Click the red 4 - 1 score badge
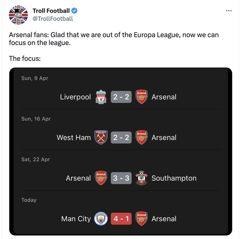243x239 pixels. click(121, 219)
